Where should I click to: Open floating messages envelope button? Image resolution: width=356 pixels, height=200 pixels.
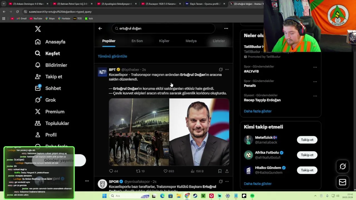pyautogui.click(x=343, y=182)
